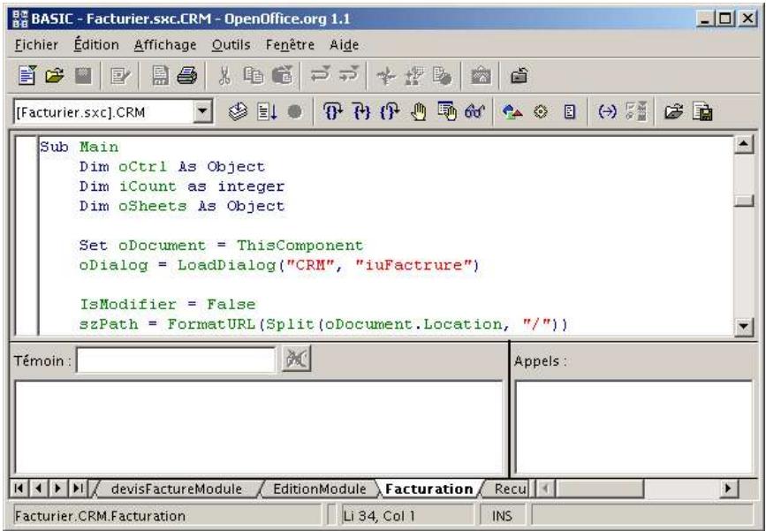Switch to the EditionModule tab
This screenshot has width=766, height=531.
click(320, 489)
